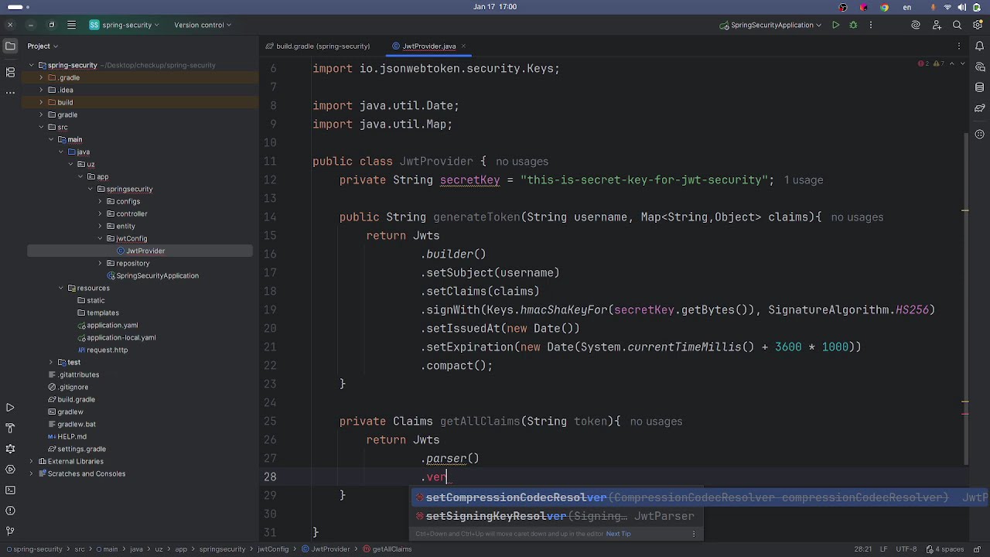Expand the configs package
Image resolution: width=990 pixels, height=557 pixels.
100,201
